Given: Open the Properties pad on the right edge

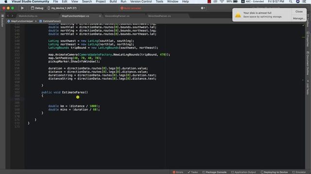Looking at the screenshot, I should (x=308, y=39).
